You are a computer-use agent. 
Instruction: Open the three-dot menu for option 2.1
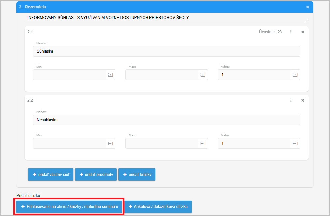pyautogui.click(x=291, y=32)
